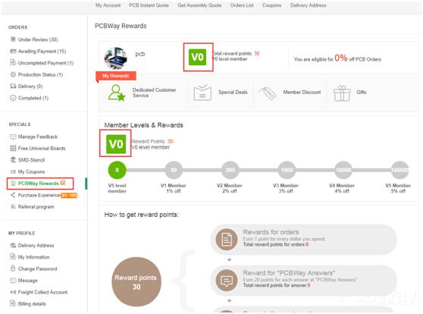Click the My Rewards red label
The width and height of the screenshot is (423, 314).
coord(116,76)
